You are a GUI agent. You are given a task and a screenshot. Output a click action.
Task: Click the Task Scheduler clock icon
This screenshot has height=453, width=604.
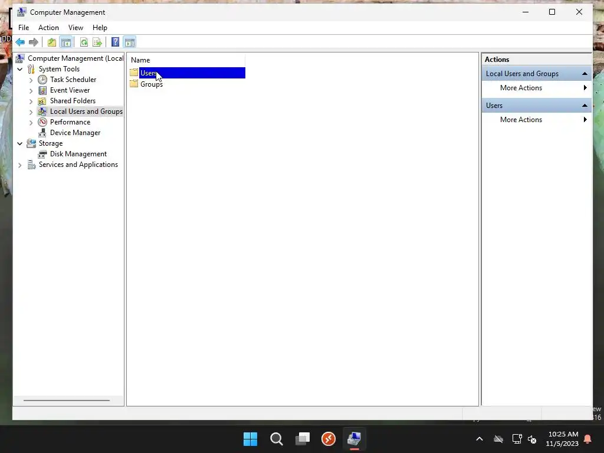(x=42, y=80)
